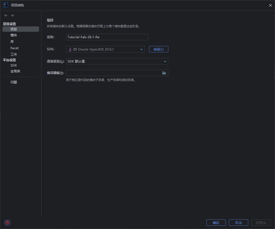
Task: Select 工件 in the sidebar
Action: 14,55
